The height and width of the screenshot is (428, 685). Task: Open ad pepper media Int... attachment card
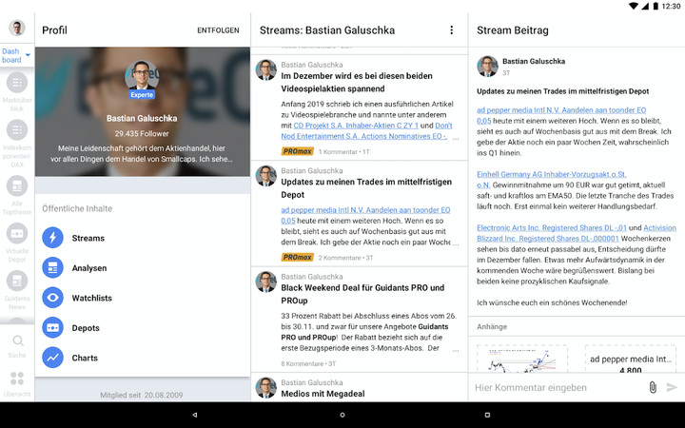[x=630, y=359]
